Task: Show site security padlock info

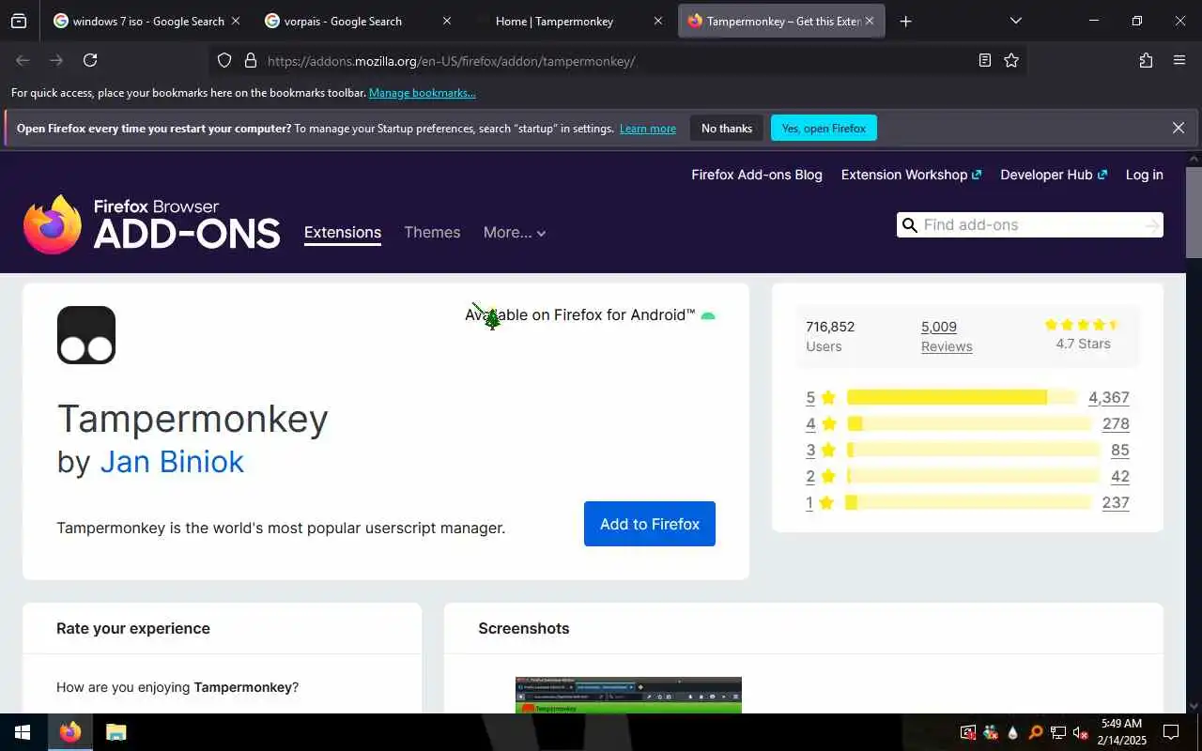Action: click(250, 61)
